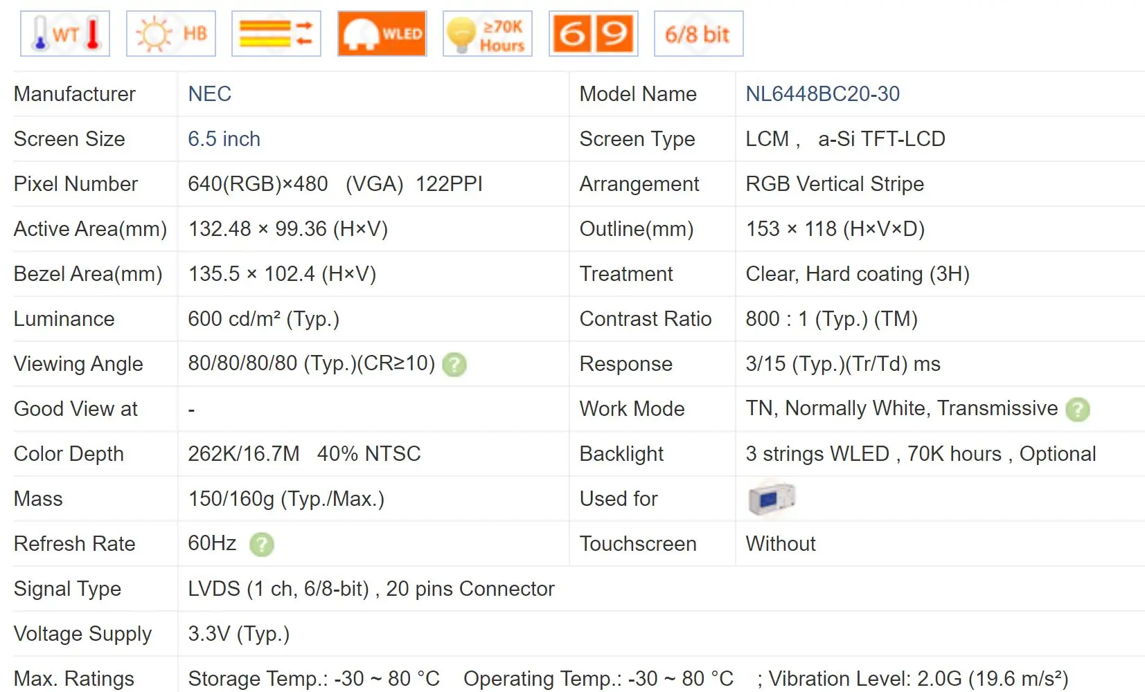Screen dimensions: 1145x692
Task: Click the Max. Ratings row label
Action: (74, 679)
